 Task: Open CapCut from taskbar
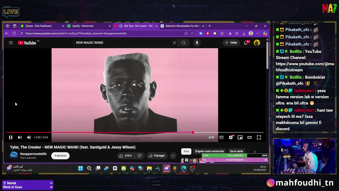click(x=115, y=168)
